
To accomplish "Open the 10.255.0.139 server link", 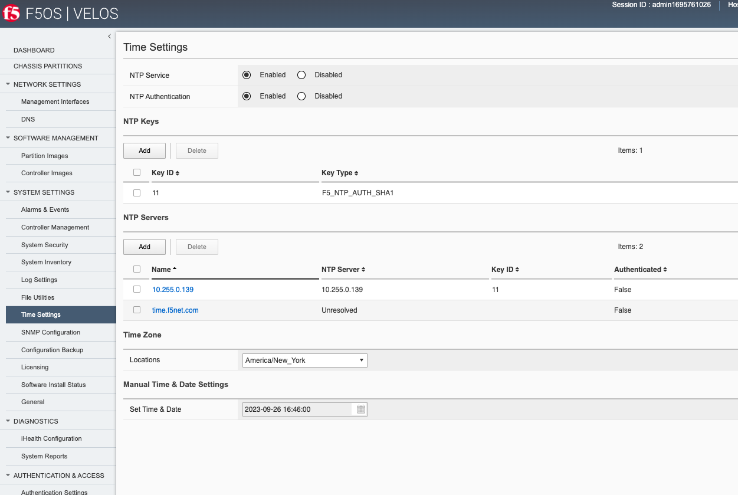I will click(173, 290).
